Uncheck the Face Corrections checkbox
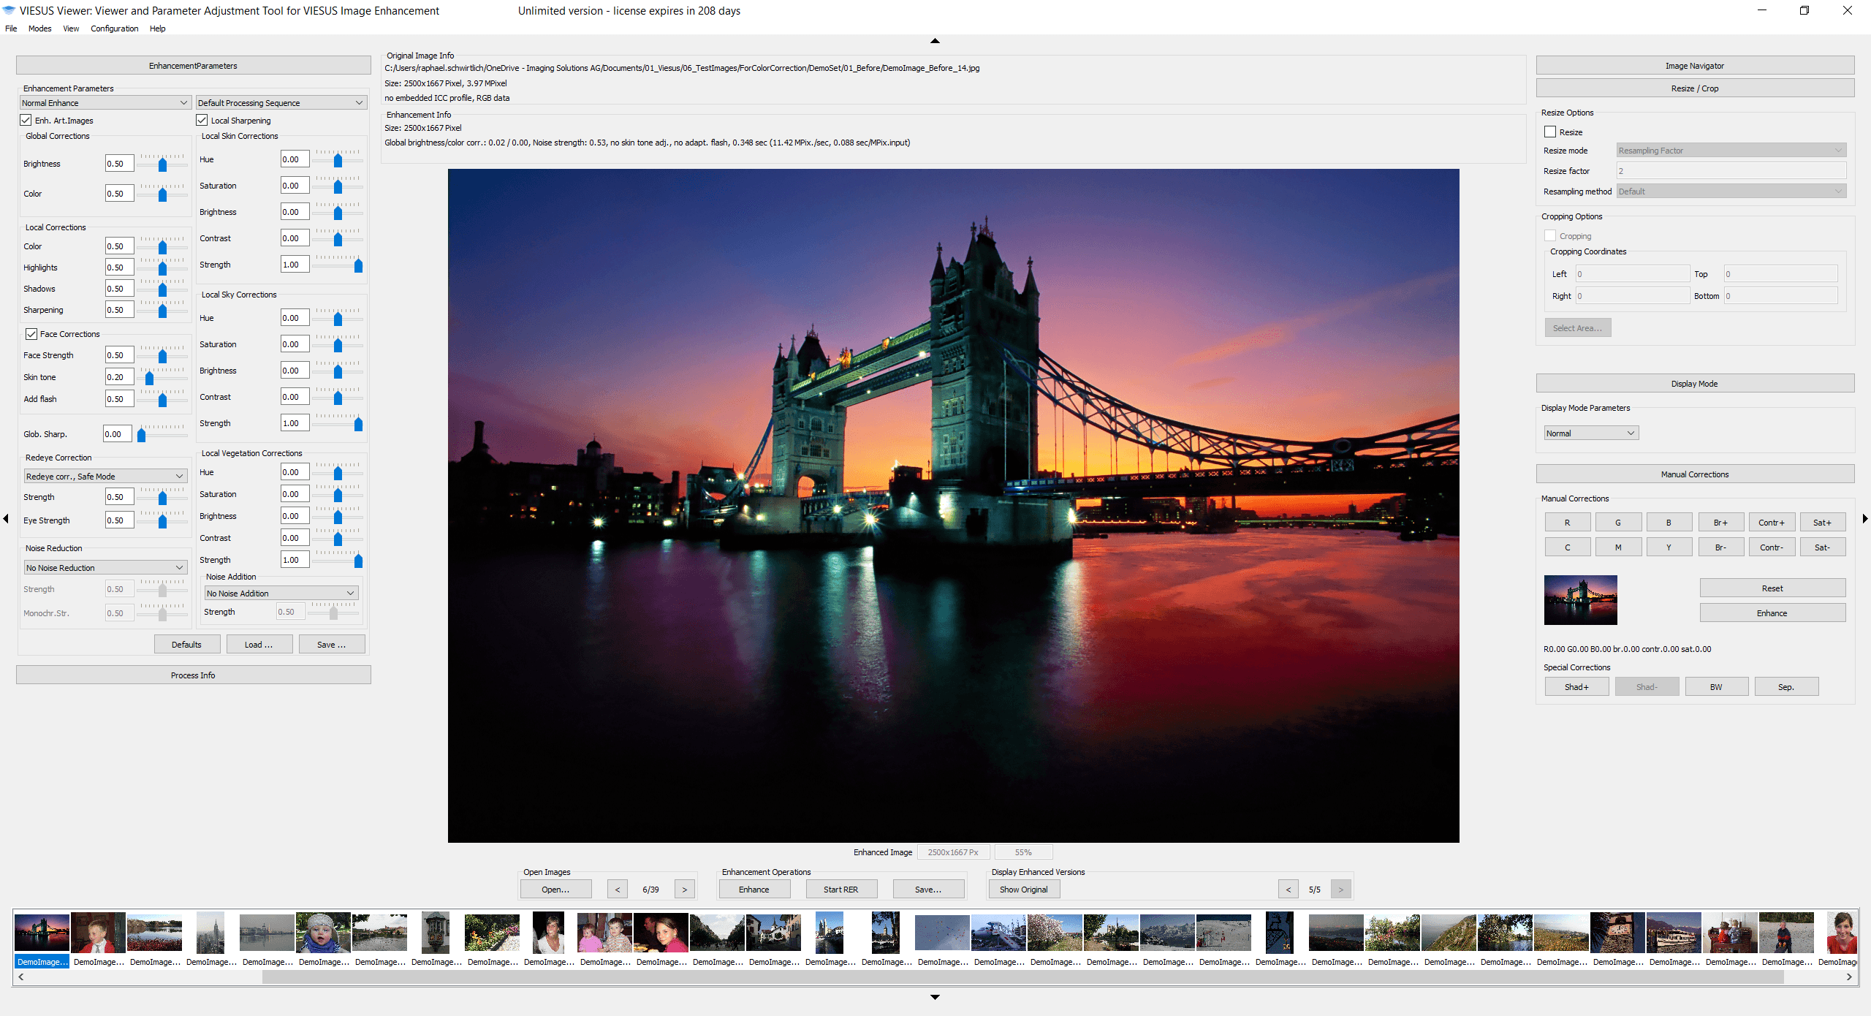The height and width of the screenshot is (1016, 1871). tap(31, 334)
